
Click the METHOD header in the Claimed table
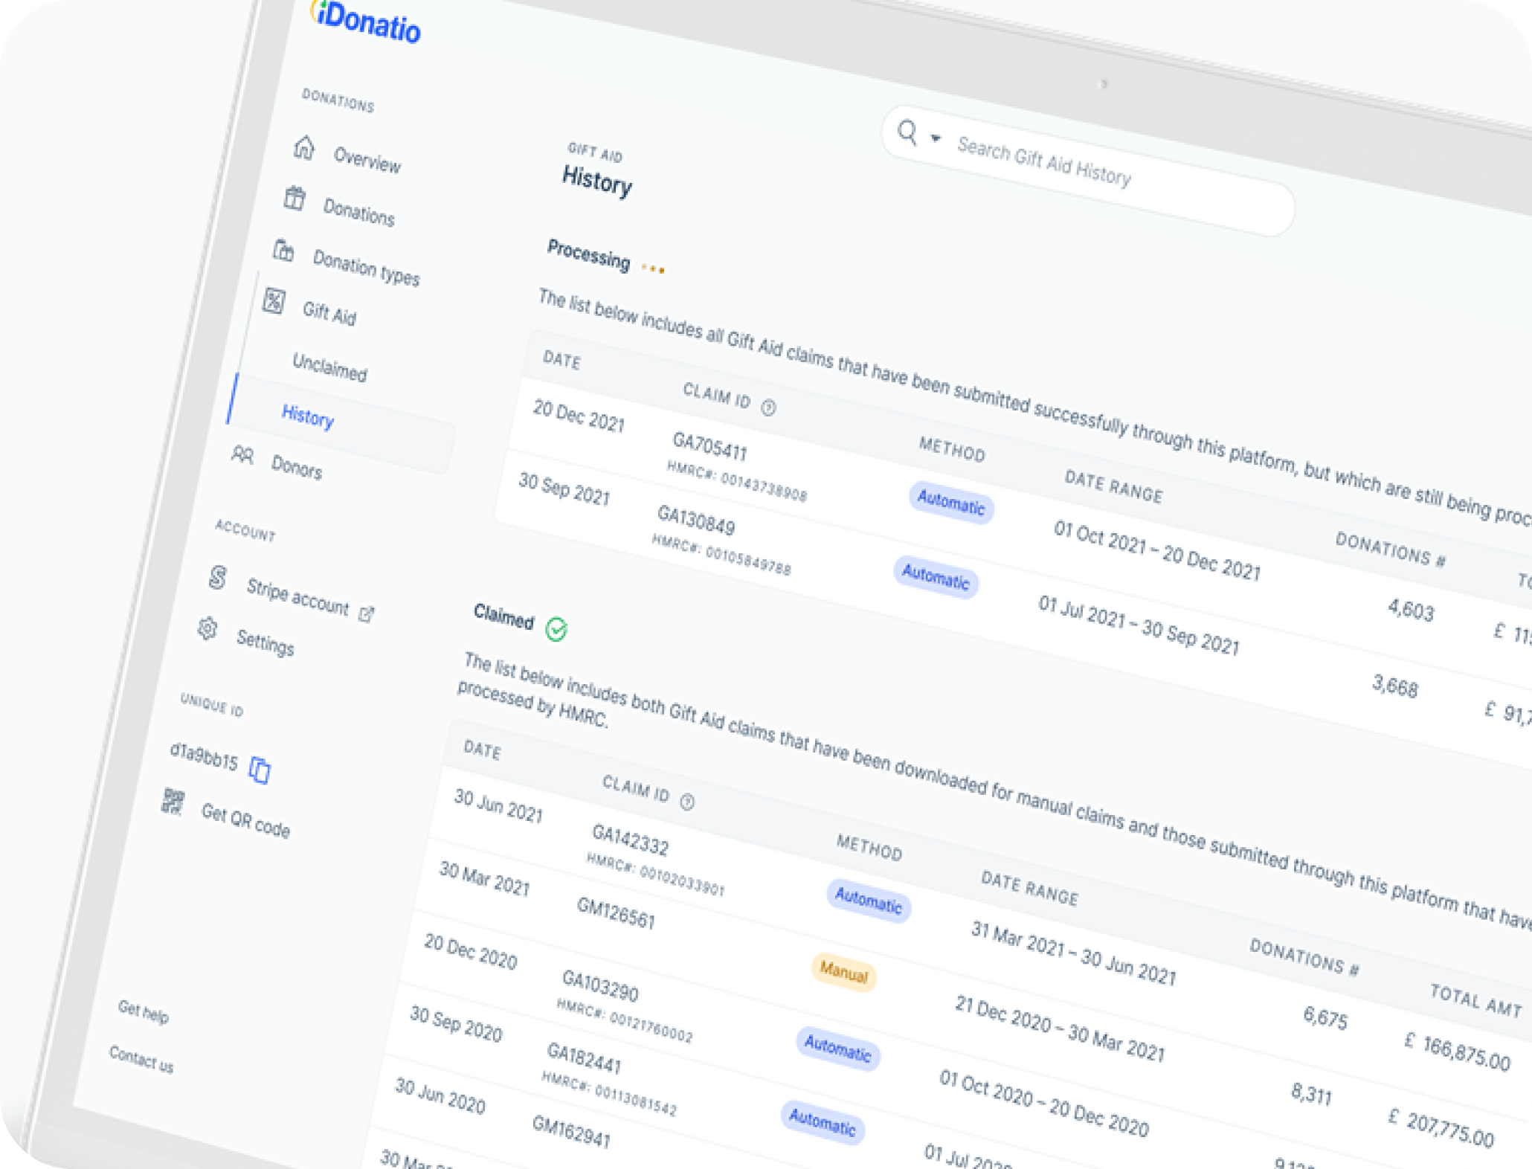click(869, 848)
